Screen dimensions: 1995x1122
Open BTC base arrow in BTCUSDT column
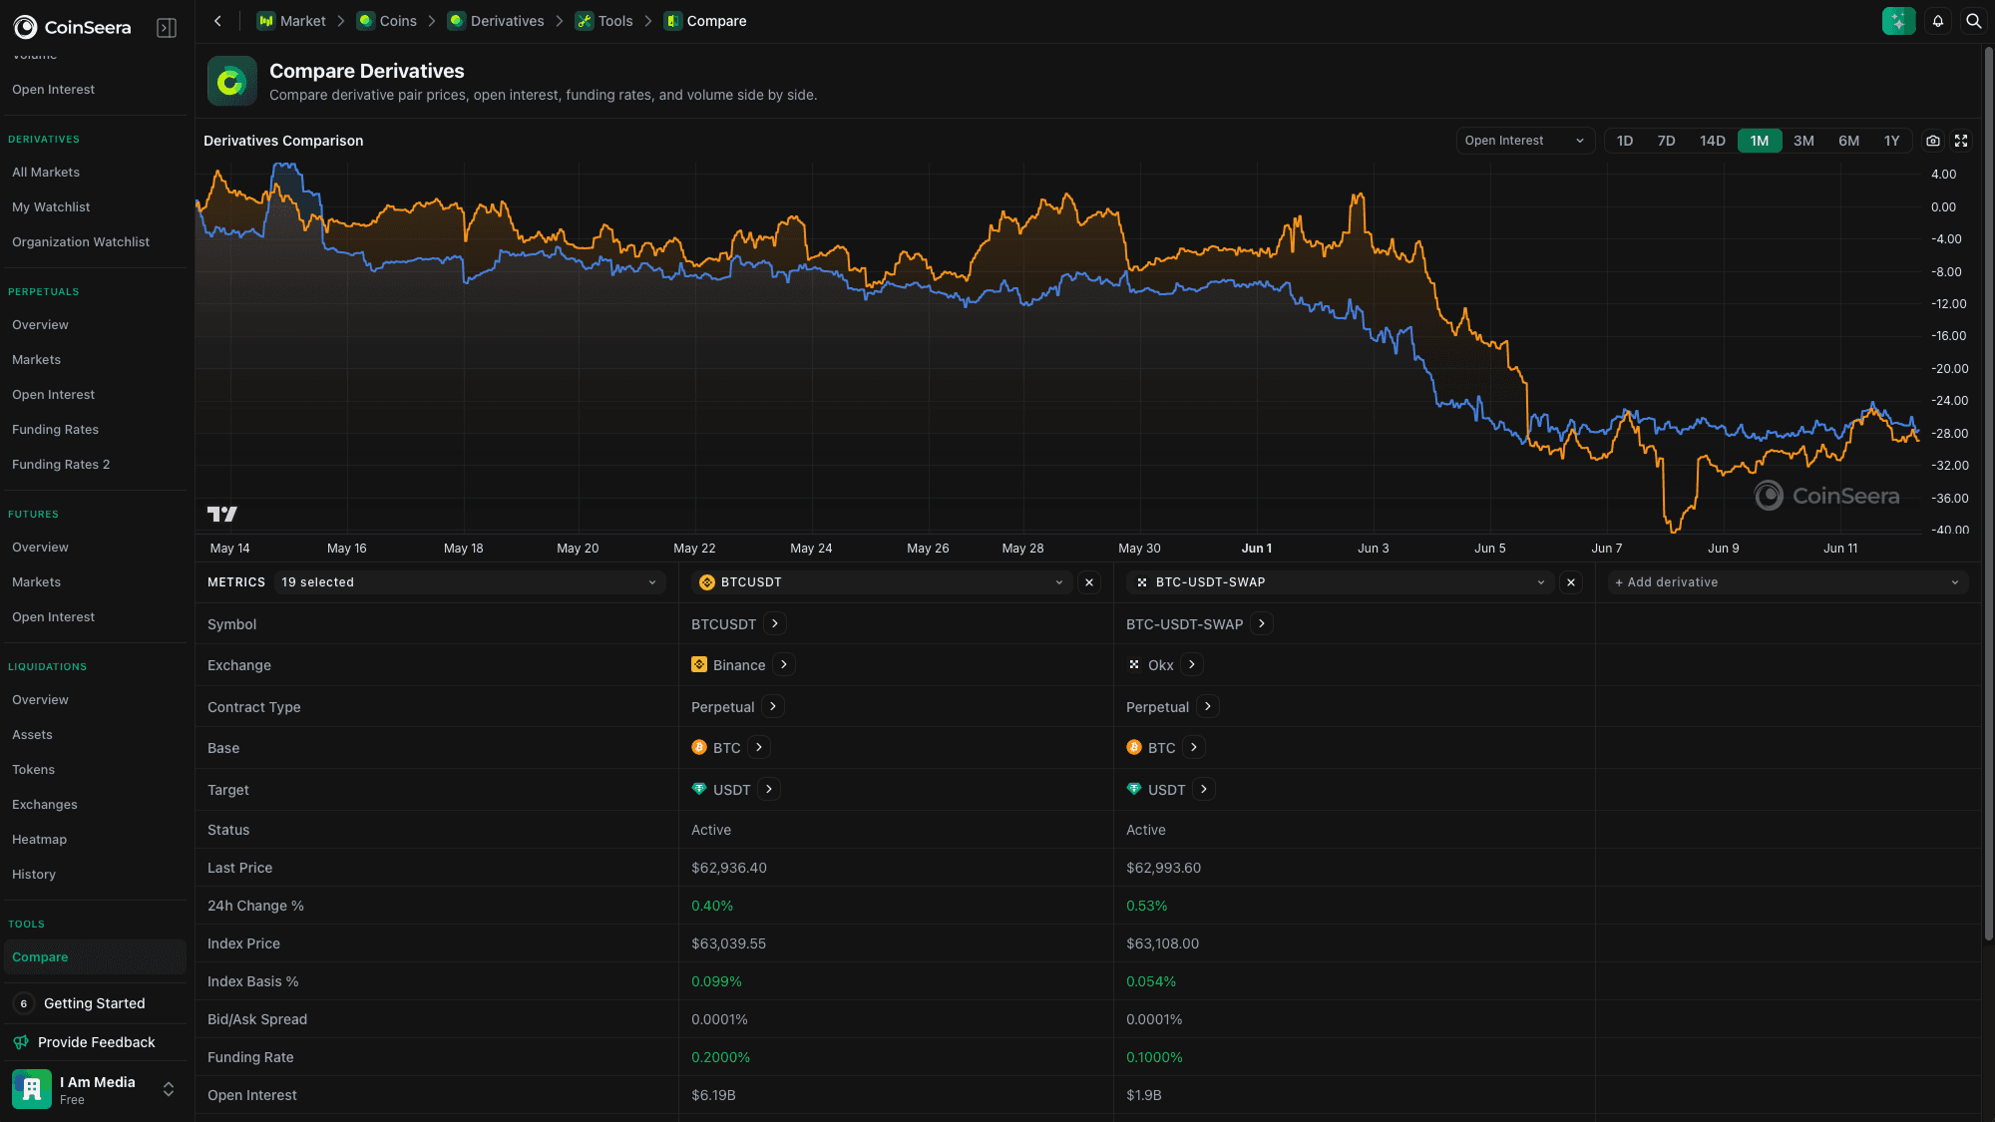[x=759, y=747]
